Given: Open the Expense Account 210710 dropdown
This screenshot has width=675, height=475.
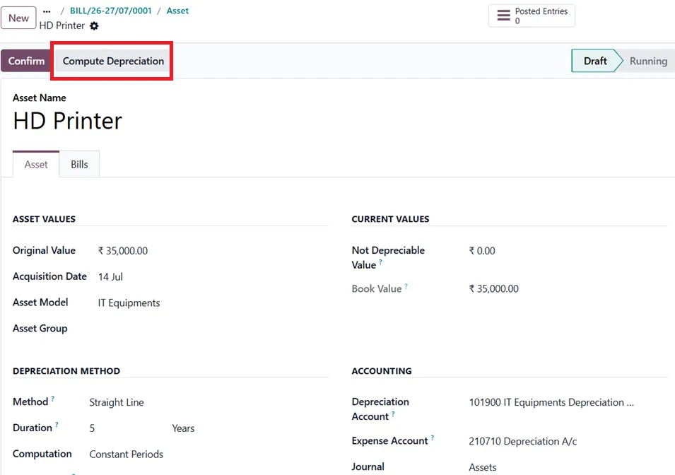Looking at the screenshot, I should click(522, 441).
